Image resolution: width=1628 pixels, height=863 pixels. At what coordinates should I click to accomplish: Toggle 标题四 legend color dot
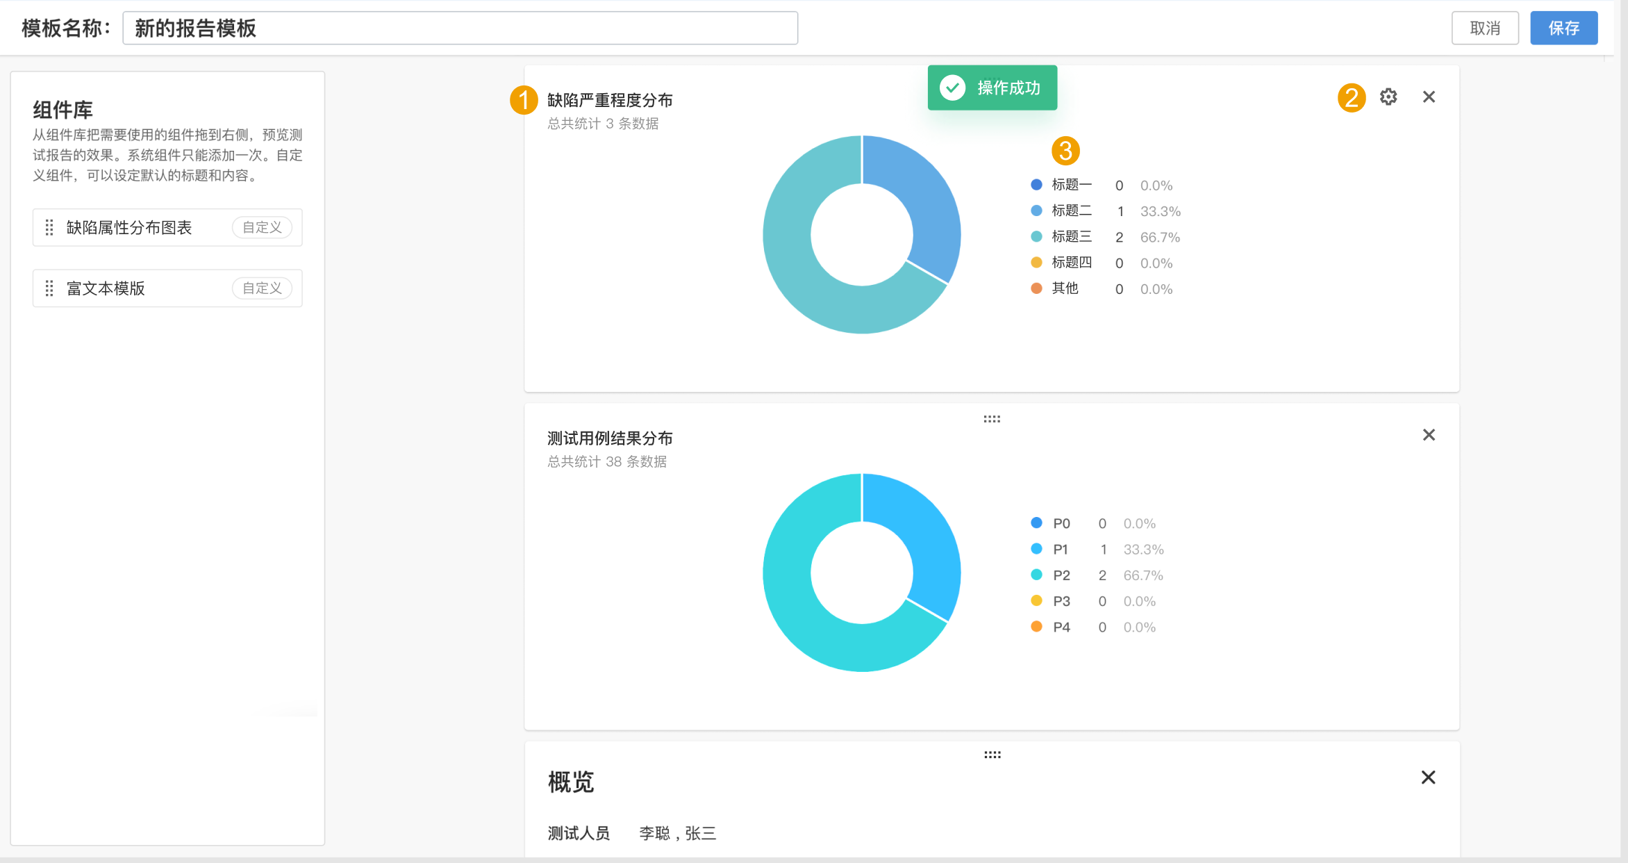[1036, 262]
